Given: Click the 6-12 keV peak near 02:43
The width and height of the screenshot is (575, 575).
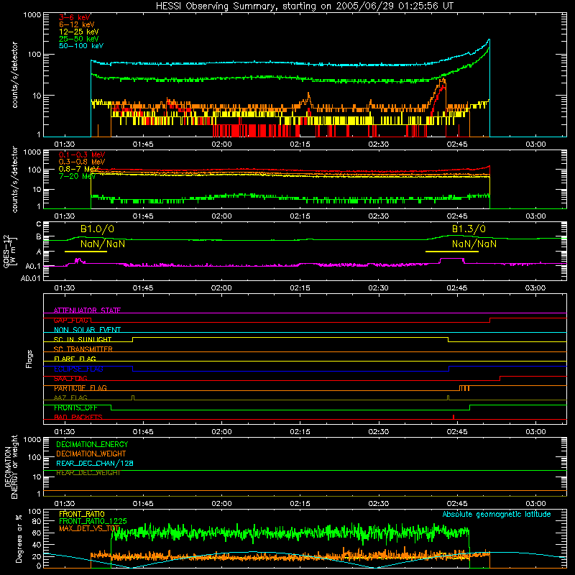Looking at the screenshot, I should pos(443,80).
